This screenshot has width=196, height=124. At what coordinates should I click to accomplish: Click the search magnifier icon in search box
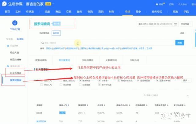[x=43, y=43]
